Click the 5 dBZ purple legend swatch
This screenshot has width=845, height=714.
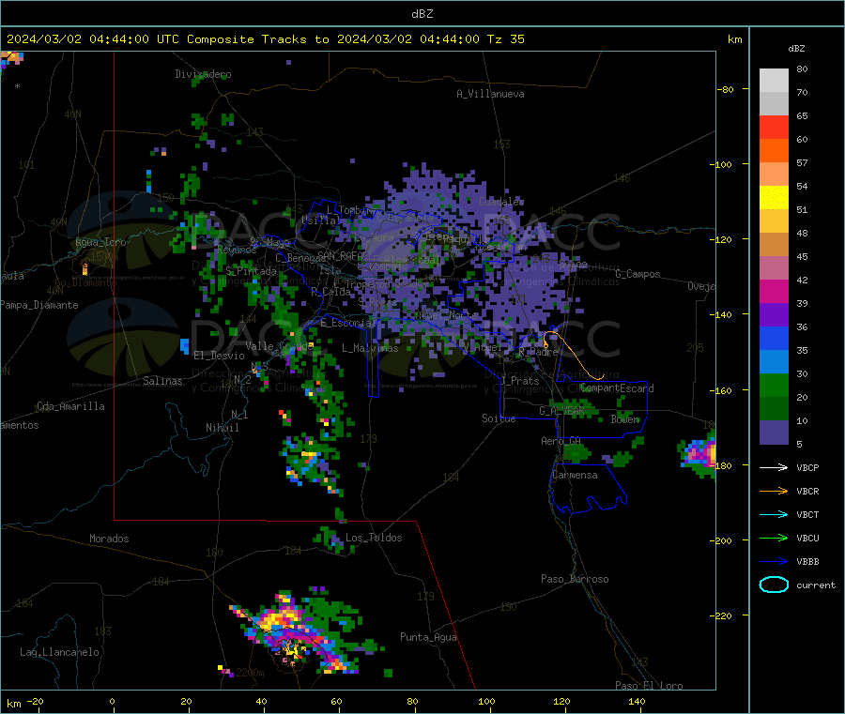click(774, 433)
